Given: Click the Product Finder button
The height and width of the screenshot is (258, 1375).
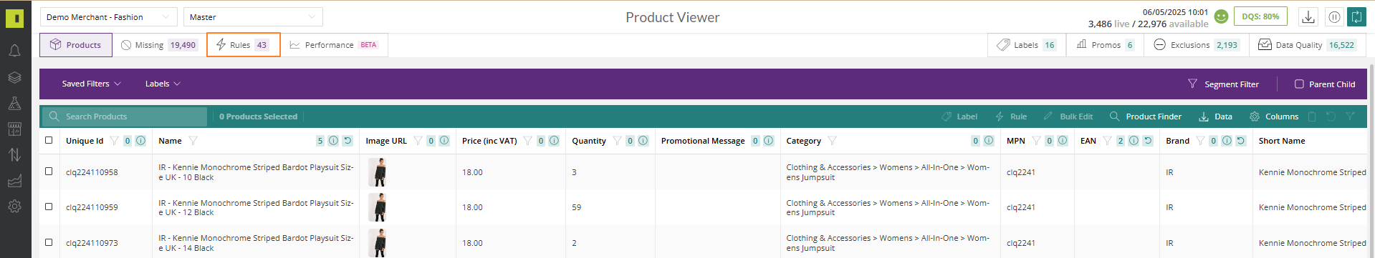Looking at the screenshot, I should point(1145,116).
